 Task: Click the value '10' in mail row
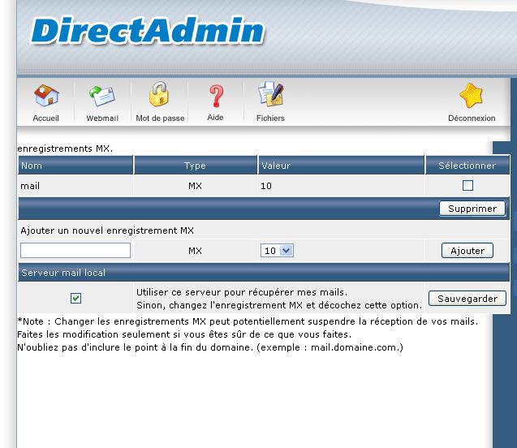266,186
